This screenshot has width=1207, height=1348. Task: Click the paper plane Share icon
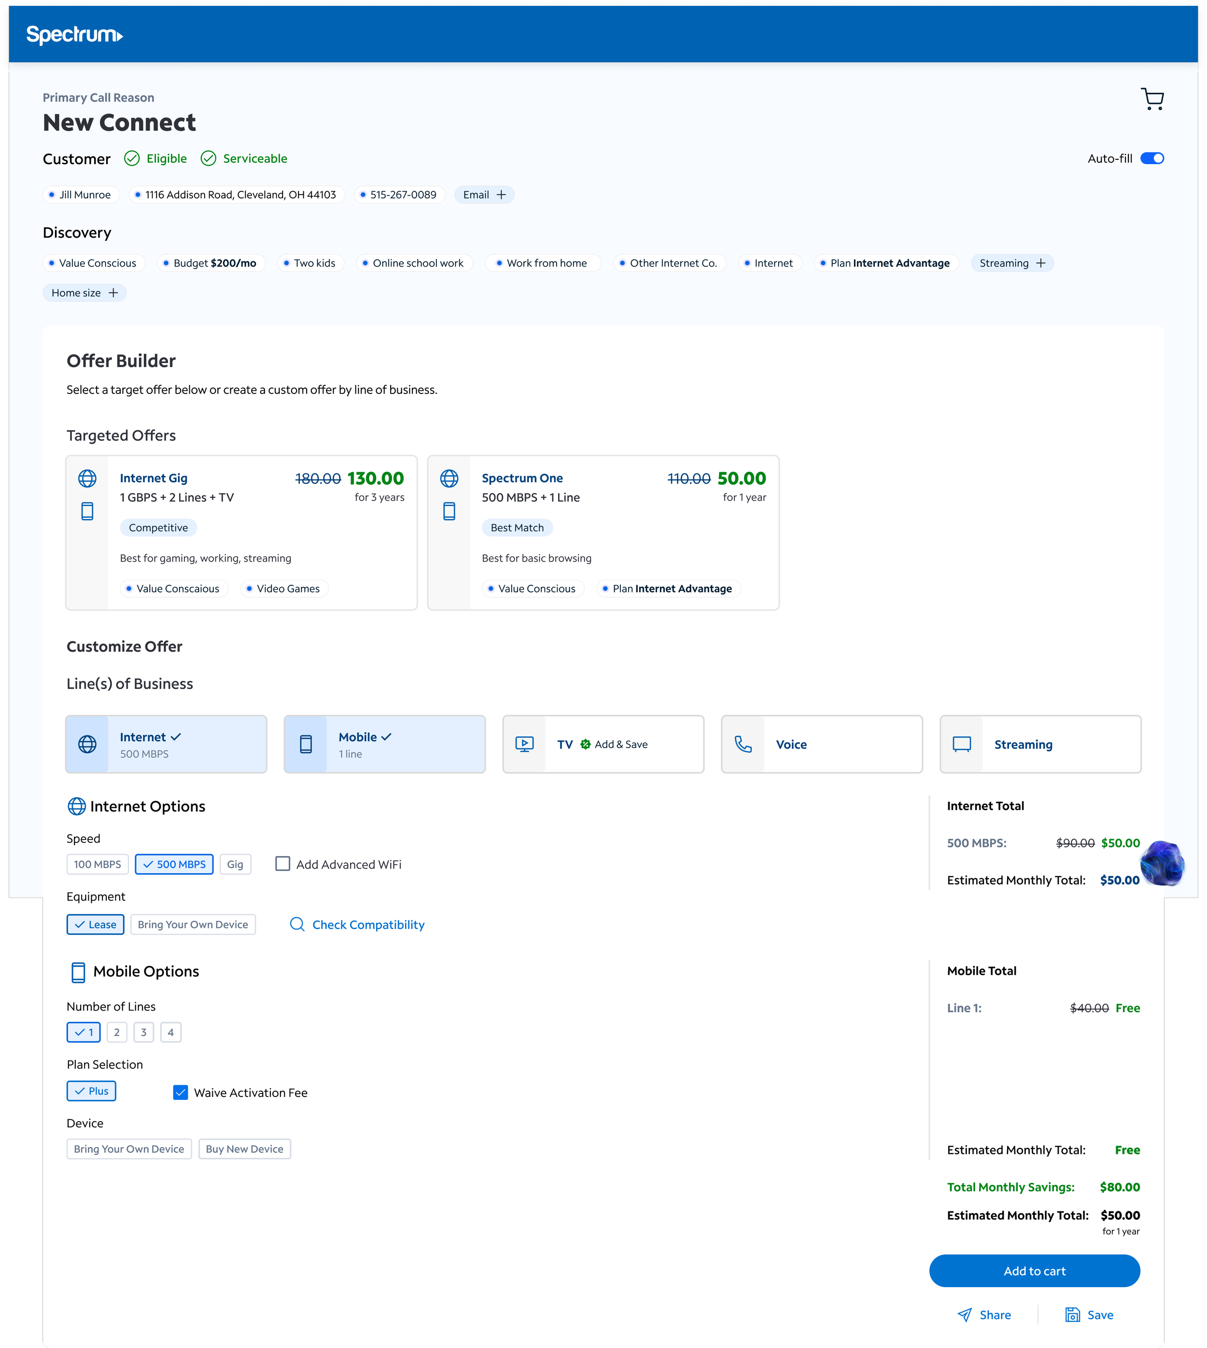964,1314
